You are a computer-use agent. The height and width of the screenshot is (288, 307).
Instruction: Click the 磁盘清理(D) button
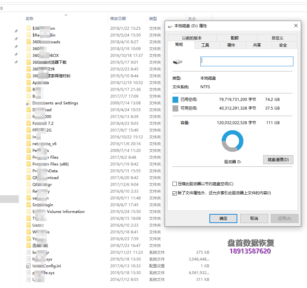tap(278, 159)
